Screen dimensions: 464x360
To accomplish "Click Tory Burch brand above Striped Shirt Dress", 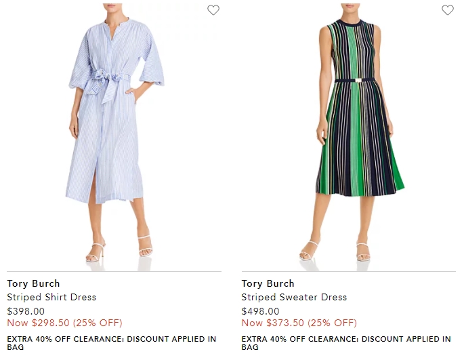I will click(x=33, y=283).
